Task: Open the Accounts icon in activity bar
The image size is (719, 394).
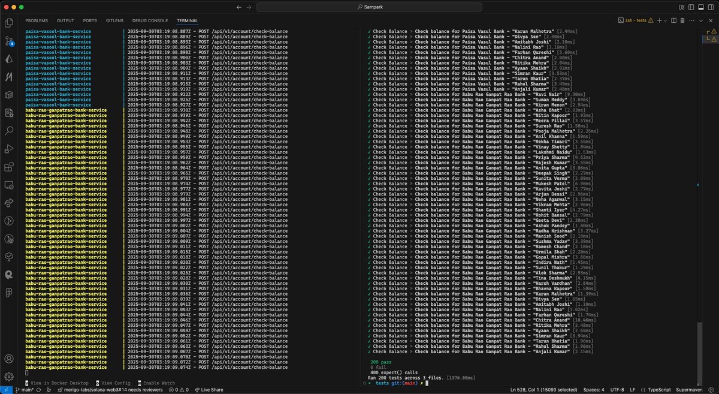Action: tap(9, 359)
